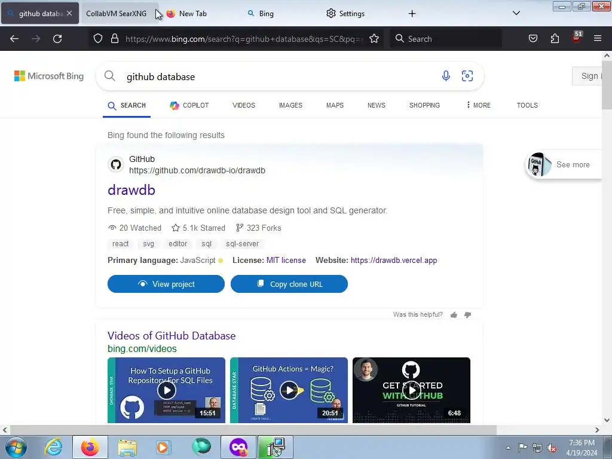
Task: Start voice search with microphone icon
Action: (446, 76)
